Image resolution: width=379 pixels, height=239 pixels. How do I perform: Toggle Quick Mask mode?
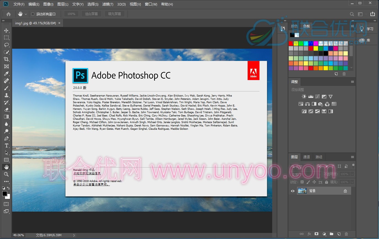(6, 204)
